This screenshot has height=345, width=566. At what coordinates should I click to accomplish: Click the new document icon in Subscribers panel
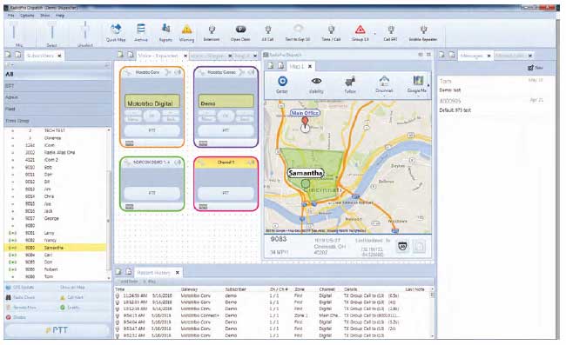pyautogui.click(x=9, y=55)
